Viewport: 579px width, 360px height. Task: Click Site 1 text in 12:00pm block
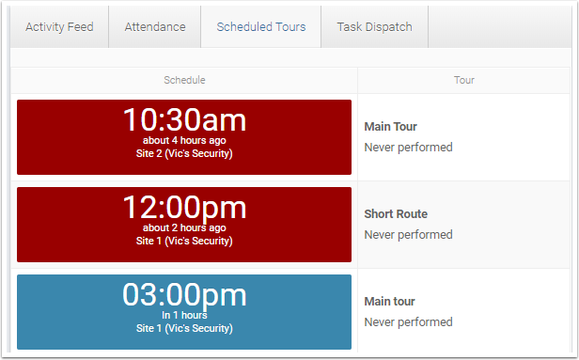tap(184, 242)
